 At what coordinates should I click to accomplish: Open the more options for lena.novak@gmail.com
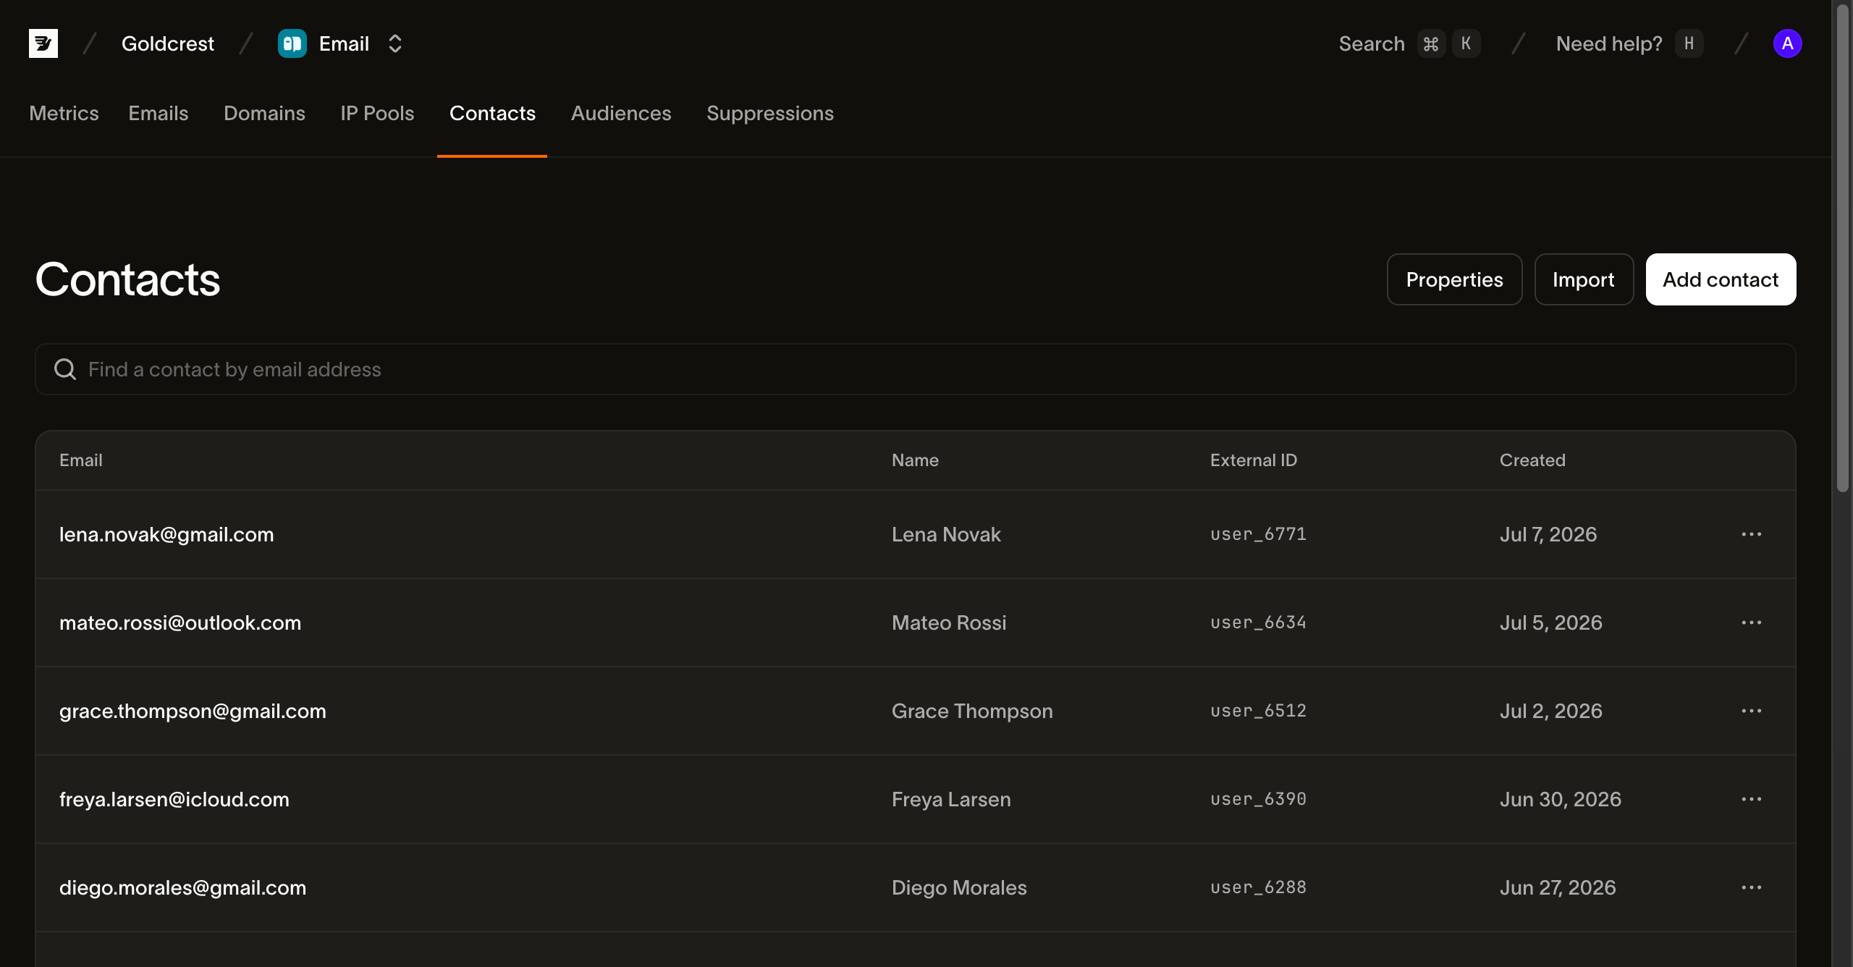1752,534
